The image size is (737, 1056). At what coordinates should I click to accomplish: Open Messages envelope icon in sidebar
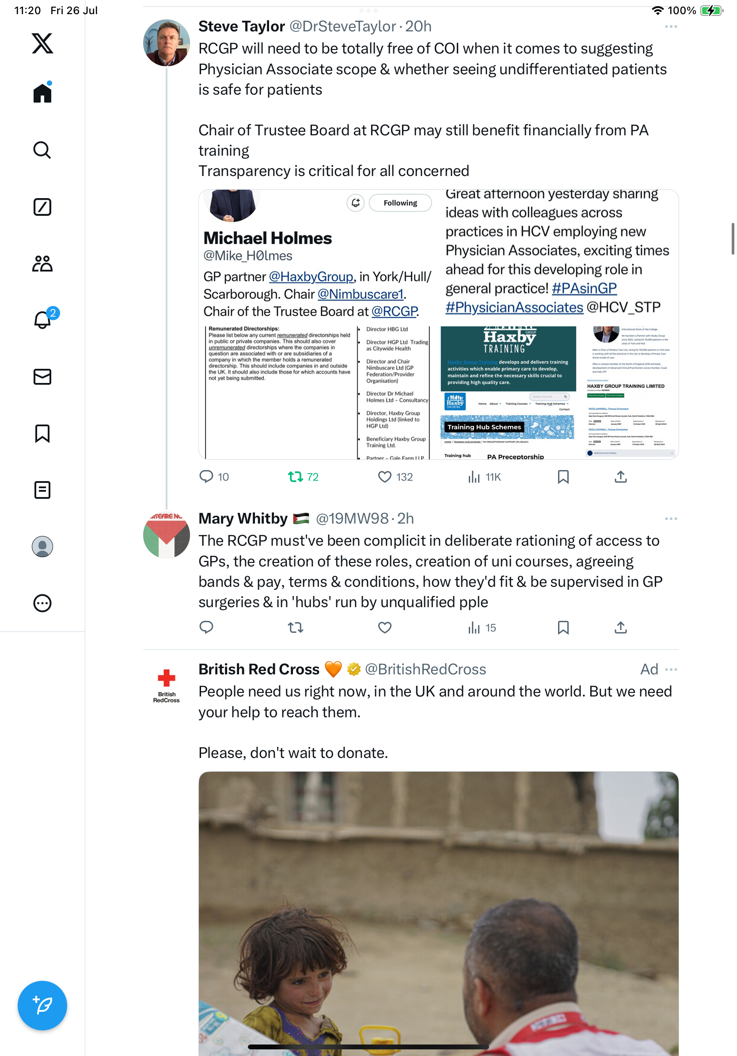42,377
